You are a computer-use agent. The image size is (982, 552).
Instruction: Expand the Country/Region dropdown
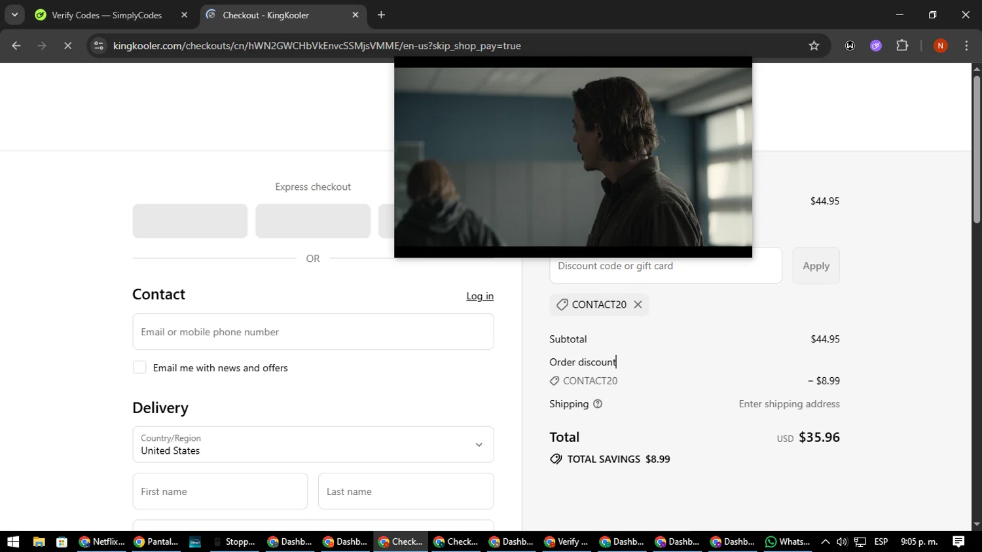(x=313, y=445)
